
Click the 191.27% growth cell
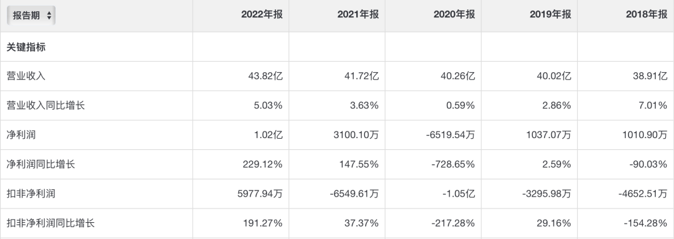263,223
